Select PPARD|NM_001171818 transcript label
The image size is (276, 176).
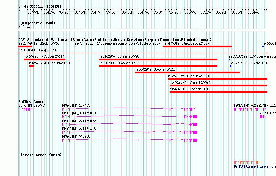click(79, 129)
